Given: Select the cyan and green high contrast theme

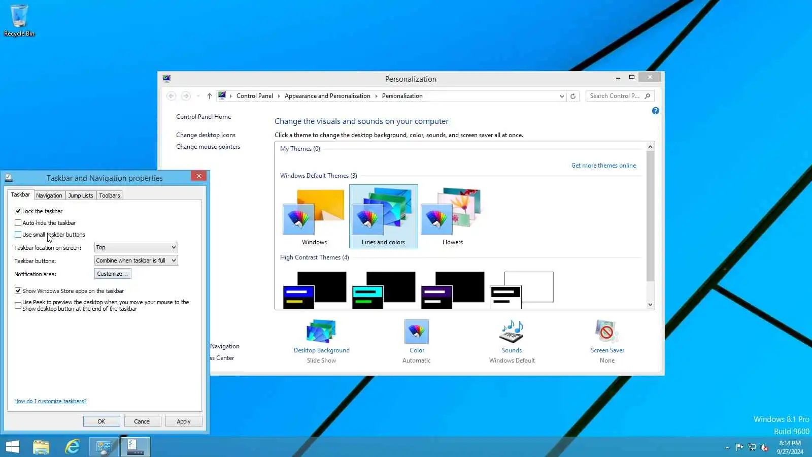Looking at the screenshot, I should [383, 289].
